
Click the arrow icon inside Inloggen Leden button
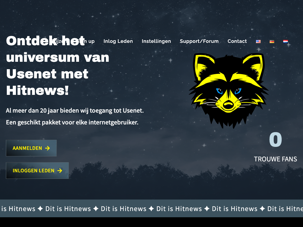[60, 171]
